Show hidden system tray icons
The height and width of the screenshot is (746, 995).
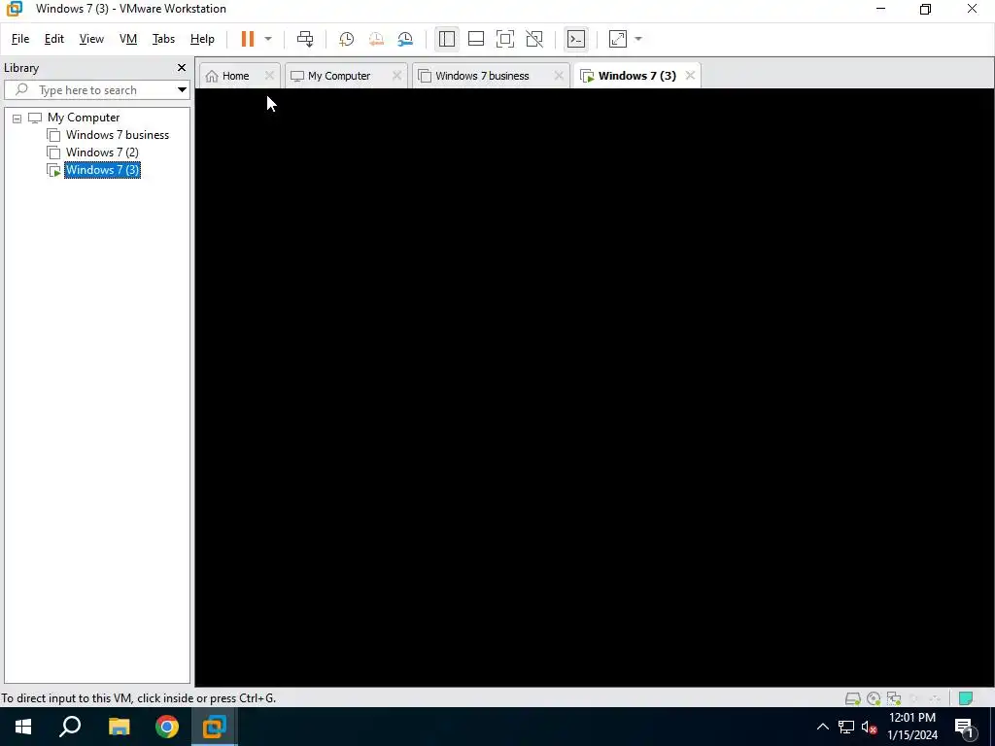pyautogui.click(x=822, y=727)
